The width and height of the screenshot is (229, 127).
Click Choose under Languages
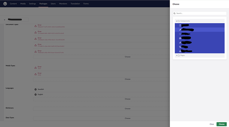point(127,99)
